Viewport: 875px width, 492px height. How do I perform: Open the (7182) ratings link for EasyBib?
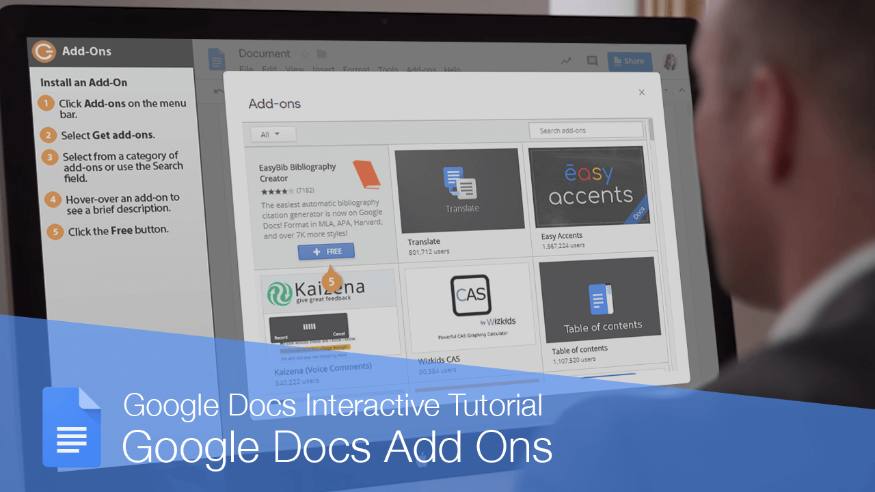306,191
